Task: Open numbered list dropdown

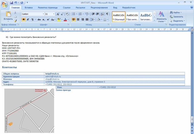Action: [83, 14]
